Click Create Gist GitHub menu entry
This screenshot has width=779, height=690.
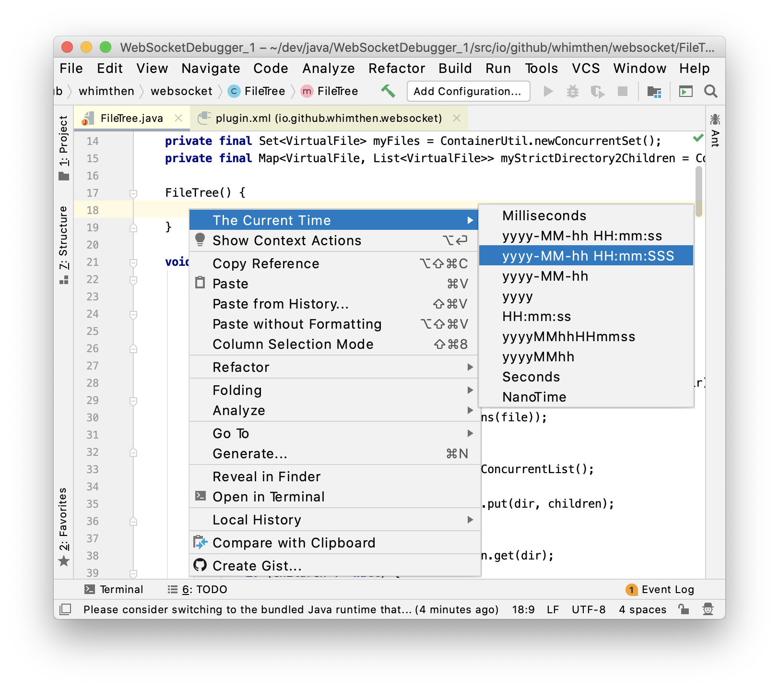tap(335, 566)
